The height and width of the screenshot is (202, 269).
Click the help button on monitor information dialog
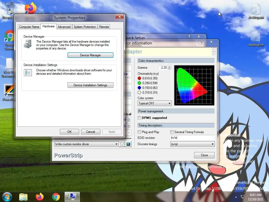click(202, 42)
